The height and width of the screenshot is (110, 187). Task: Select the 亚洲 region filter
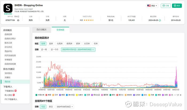[x=51, y=43]
